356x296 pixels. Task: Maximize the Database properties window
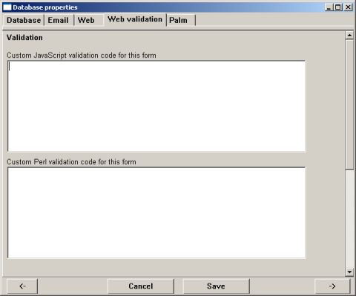337,7
